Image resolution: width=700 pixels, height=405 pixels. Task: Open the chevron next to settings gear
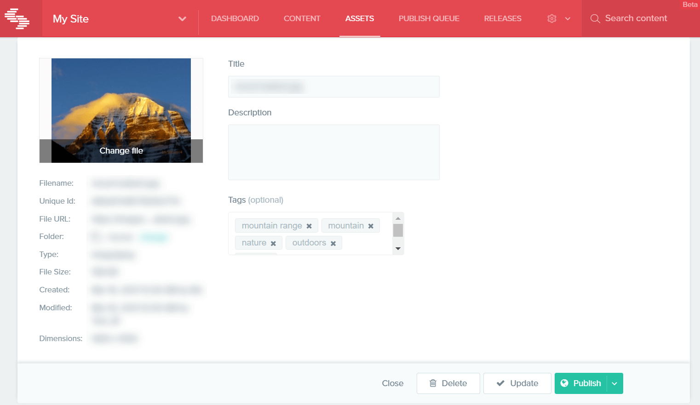[x=568, y=19]
